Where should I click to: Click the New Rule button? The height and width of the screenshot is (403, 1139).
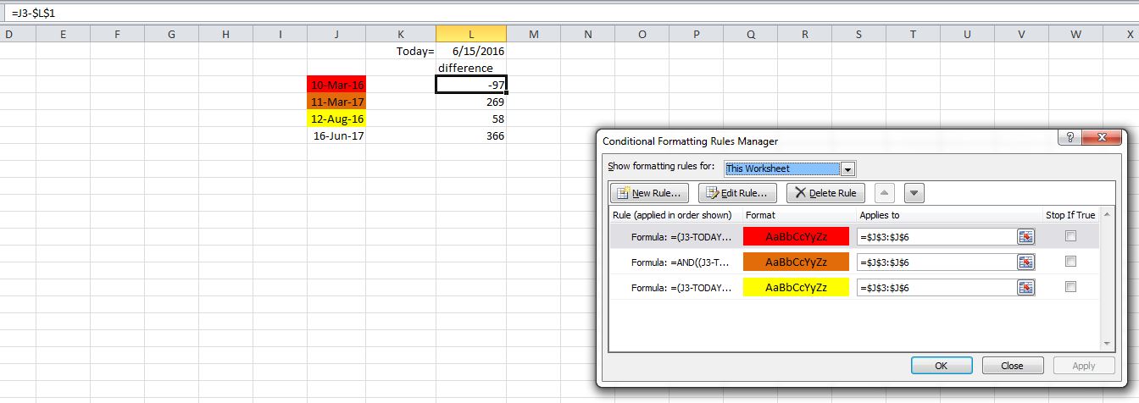649,193
